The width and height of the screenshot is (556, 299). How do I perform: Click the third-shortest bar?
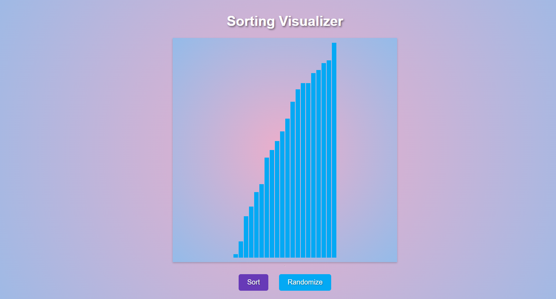(246, 237)
